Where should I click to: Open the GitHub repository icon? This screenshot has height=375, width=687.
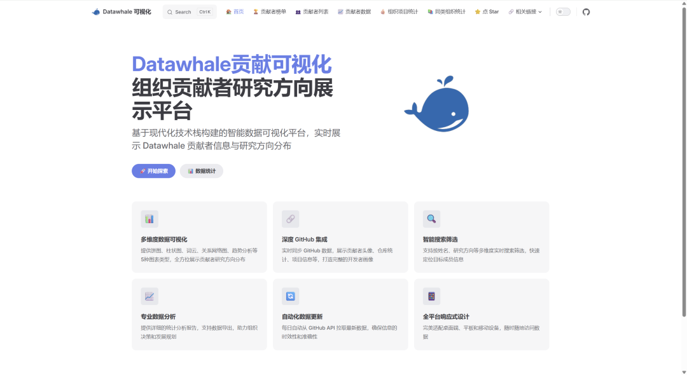(586, 12)
